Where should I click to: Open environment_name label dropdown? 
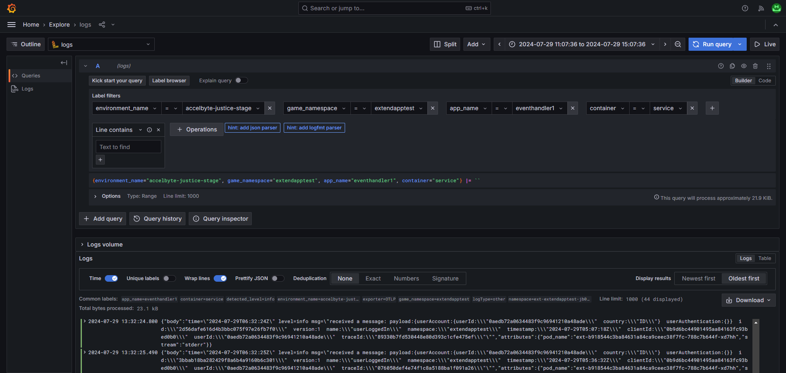tap(126, 108)
